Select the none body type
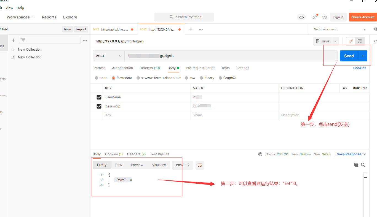Viewport: 377px width, 217px height. tap(97, 78)
